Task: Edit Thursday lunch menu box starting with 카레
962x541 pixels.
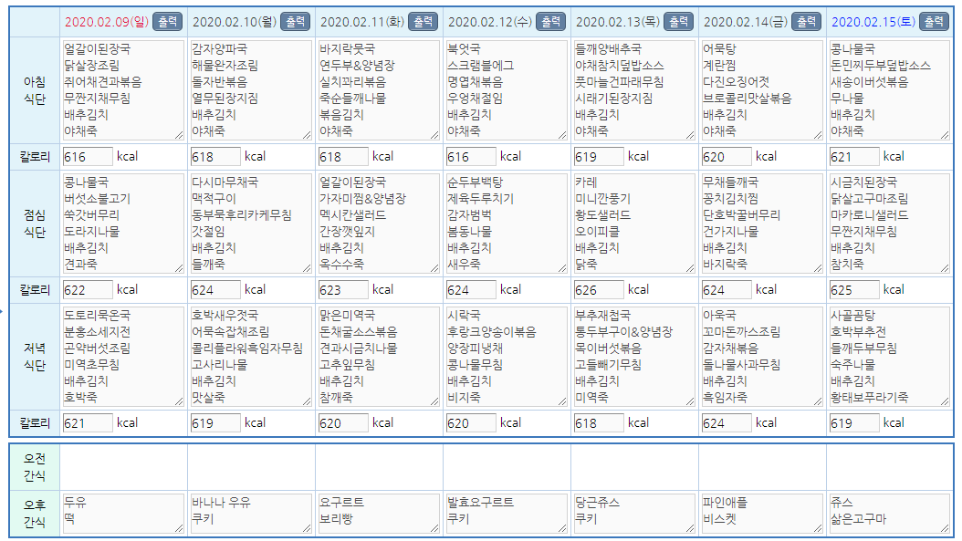Action: tap(634, 224)
